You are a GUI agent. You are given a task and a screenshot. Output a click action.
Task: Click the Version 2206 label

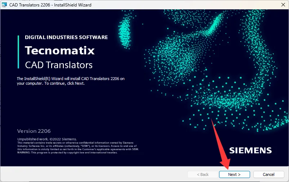click(x=34, y=131)
